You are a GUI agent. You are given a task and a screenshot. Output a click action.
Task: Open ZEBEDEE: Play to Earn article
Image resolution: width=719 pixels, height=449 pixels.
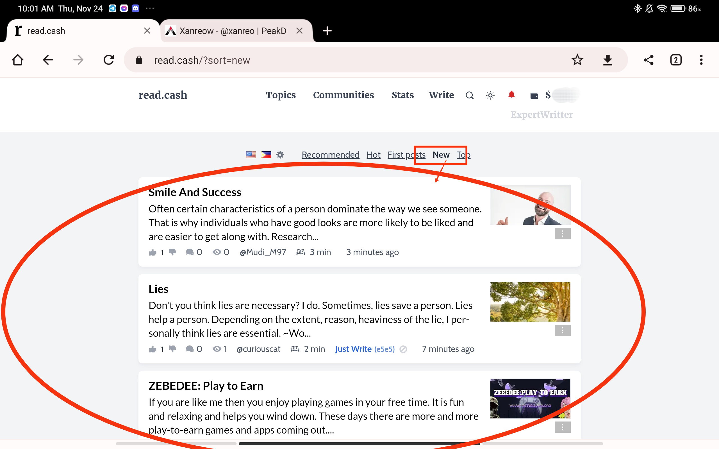(206, 386)
